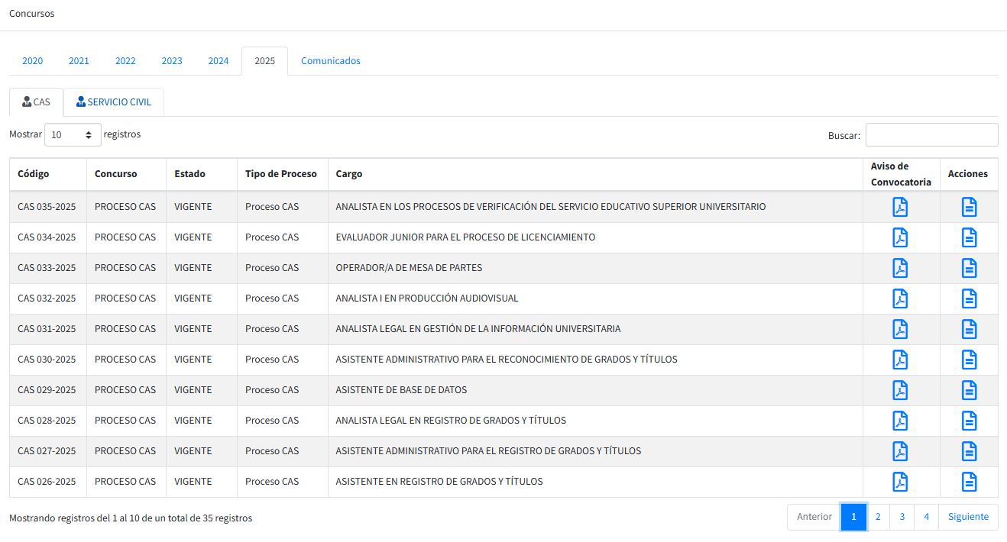This screenshot has width=1007, height=542.
Task: Go to page 2 of results
Action: 878,517
